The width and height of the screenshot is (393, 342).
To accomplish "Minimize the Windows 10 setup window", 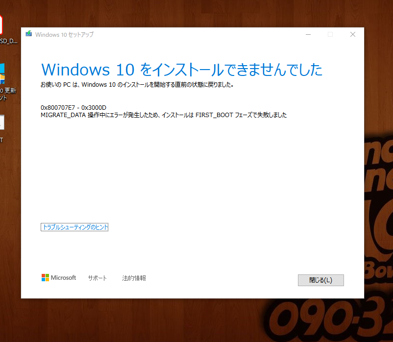I will [x=308, y=34].
